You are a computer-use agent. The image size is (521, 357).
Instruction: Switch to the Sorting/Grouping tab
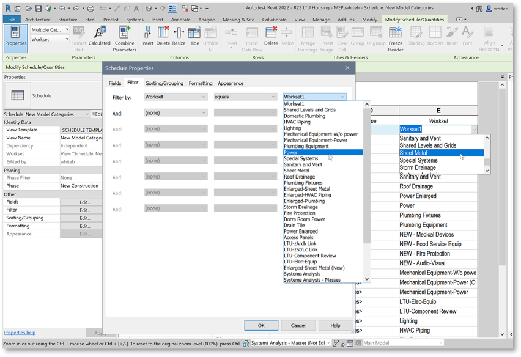(x=164, y=83)
